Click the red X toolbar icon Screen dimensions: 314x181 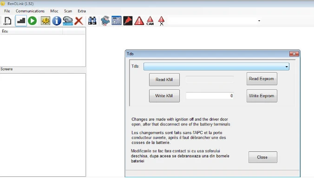[x=79, y=21]
